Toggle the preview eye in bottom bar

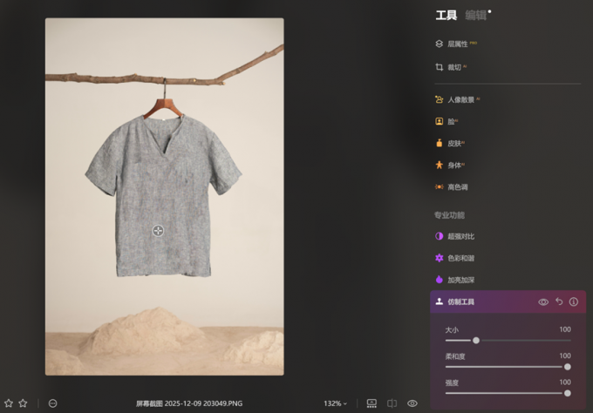tap(412, 403)
